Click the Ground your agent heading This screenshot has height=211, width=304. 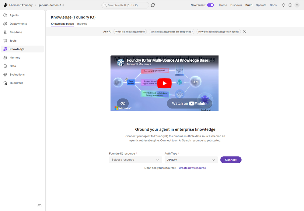tap(175, 129)
